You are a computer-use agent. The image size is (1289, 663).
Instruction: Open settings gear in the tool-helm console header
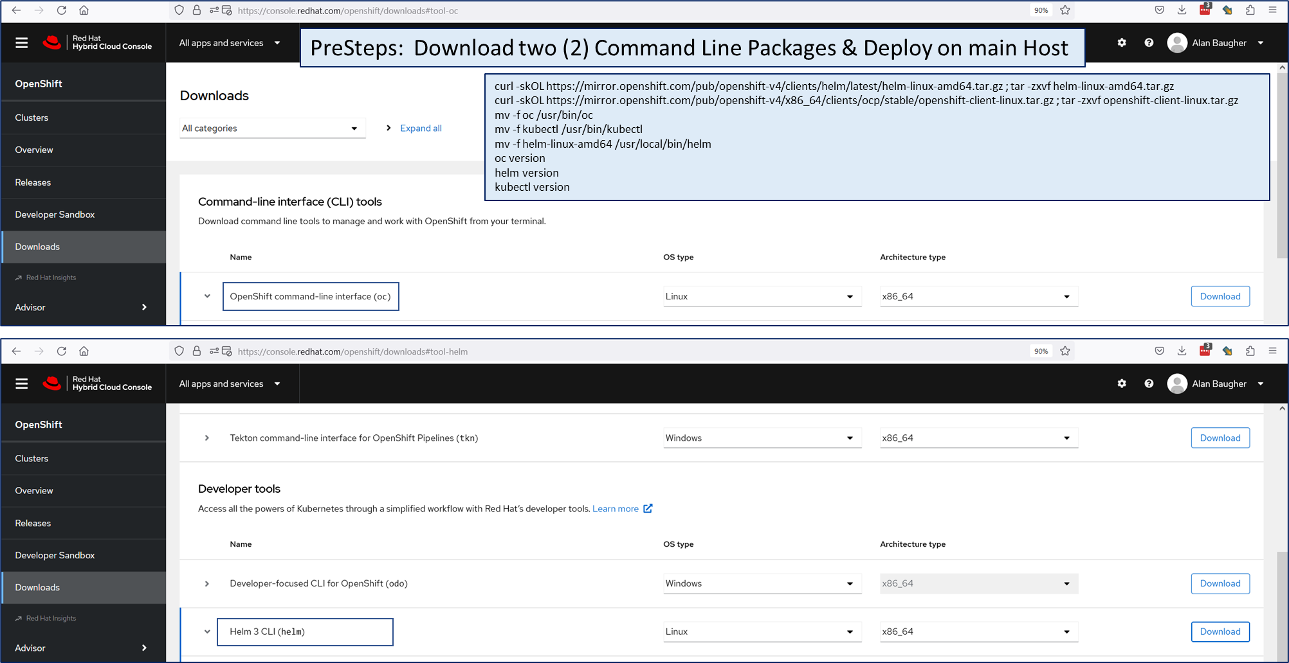tap(1122, 384)
